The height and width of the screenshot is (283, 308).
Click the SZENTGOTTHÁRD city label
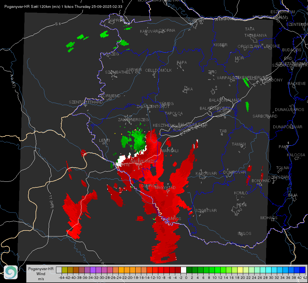coord(86,102)
